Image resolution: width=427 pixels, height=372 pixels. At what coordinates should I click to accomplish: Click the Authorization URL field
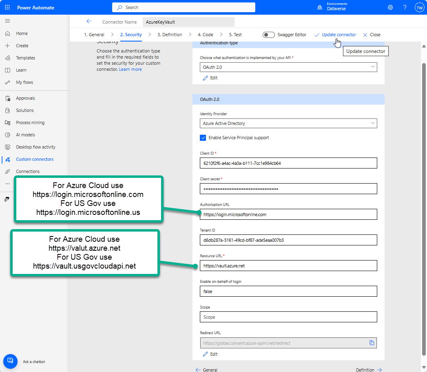pyautogui.click(x=288, y=214)
